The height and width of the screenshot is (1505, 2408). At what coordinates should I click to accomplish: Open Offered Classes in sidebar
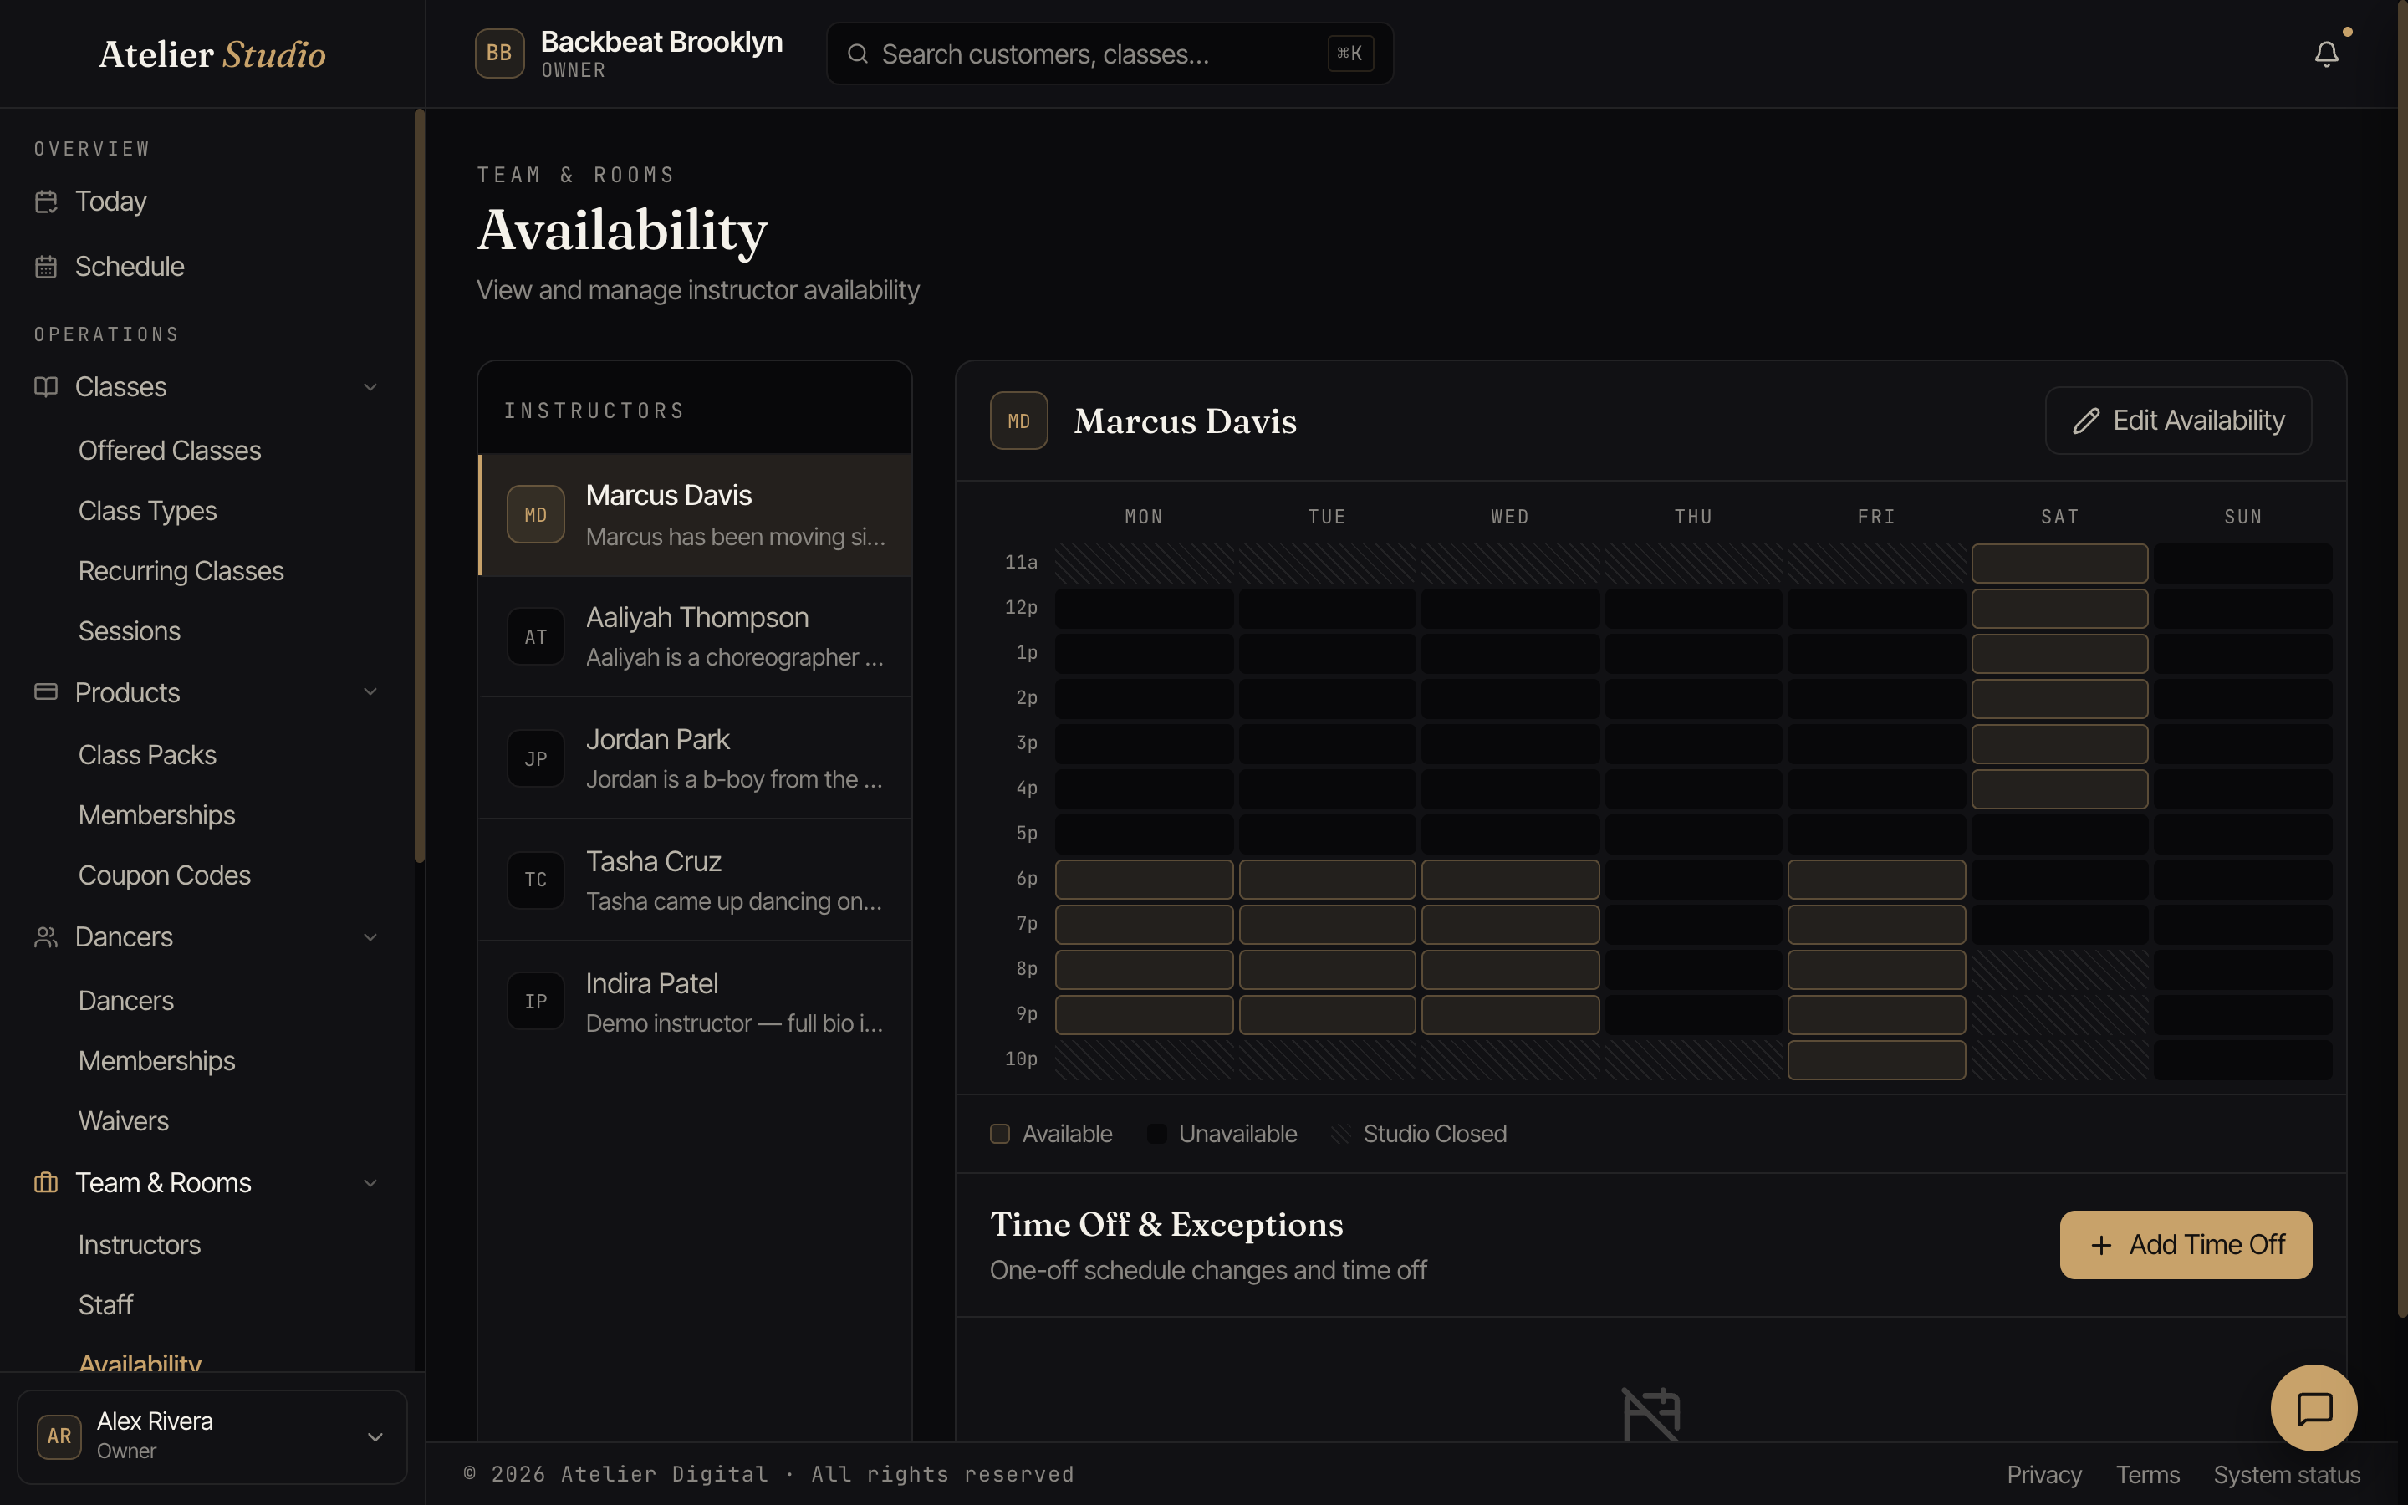click(169, 451)
